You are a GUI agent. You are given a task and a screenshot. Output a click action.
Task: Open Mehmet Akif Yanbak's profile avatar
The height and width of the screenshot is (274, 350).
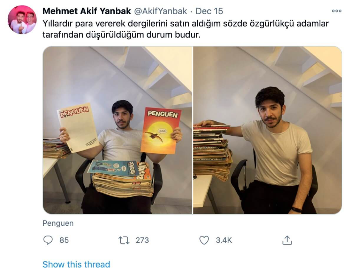coord(22,19)
